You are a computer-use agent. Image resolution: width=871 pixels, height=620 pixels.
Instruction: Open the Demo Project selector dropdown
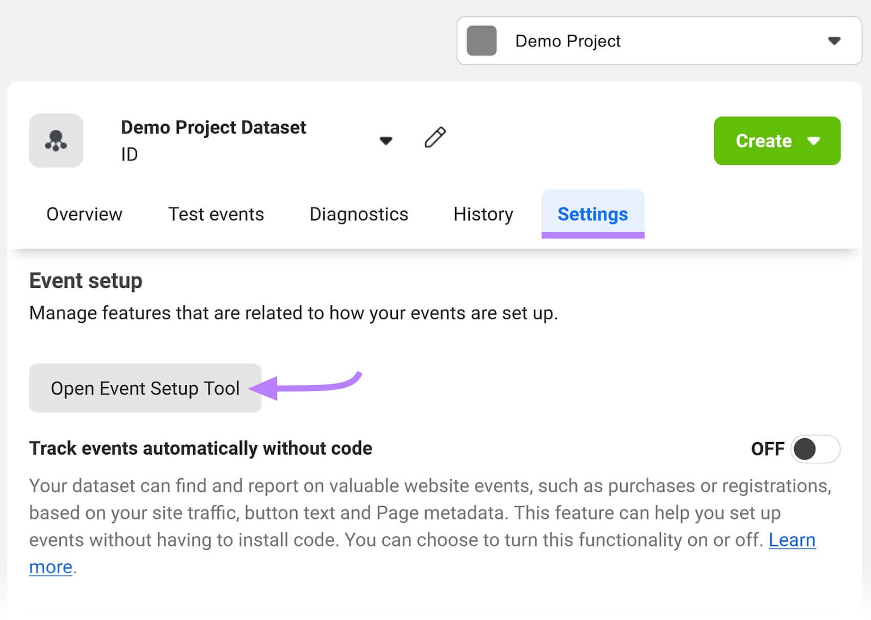click(x=834, y=40)
